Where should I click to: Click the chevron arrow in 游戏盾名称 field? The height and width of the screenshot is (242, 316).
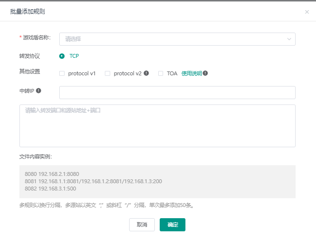(x=289, y=39)
